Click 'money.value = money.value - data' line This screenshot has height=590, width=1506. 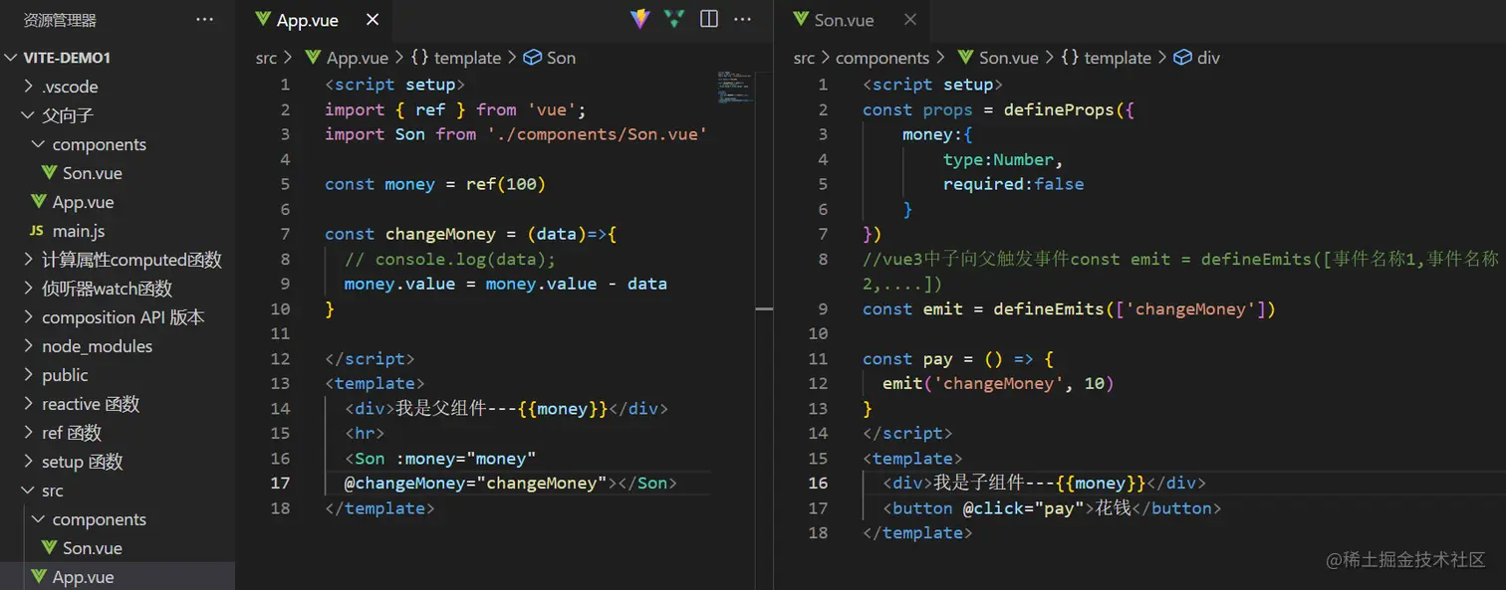click(x=506, y=284)
